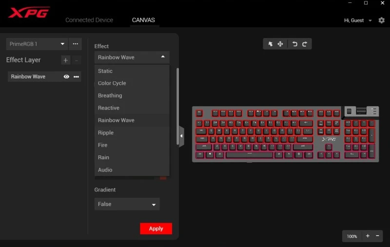Select the move canvas tool
Viewport: 390px width, 247px height.
(280, 44)
